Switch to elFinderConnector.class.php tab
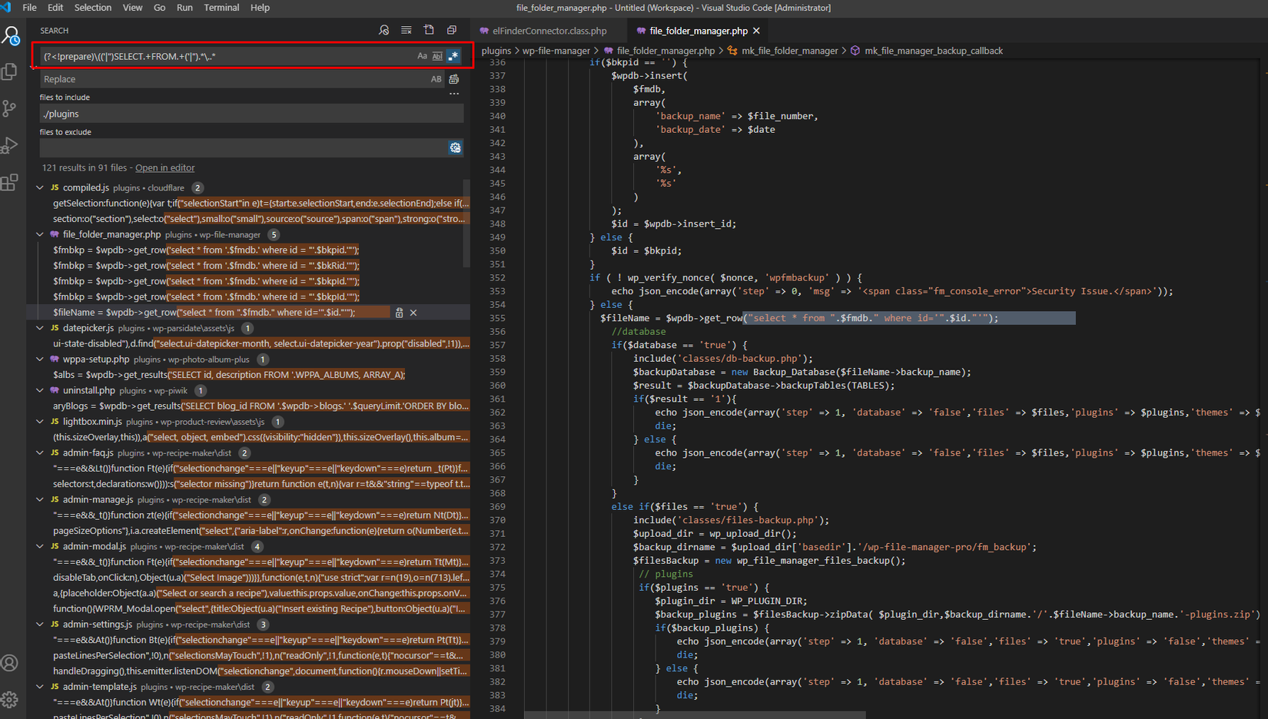Screen dimensions: 1268x719 549,31
